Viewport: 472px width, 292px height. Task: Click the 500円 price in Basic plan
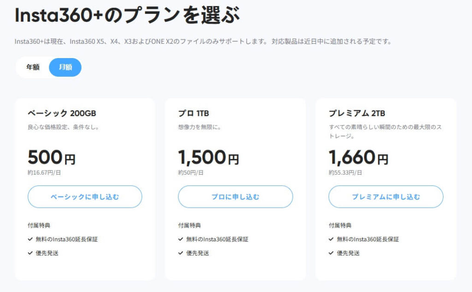tap(51, 158)
